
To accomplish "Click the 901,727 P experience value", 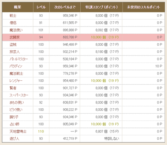I will pyautogui.click(x=70, y=88).
